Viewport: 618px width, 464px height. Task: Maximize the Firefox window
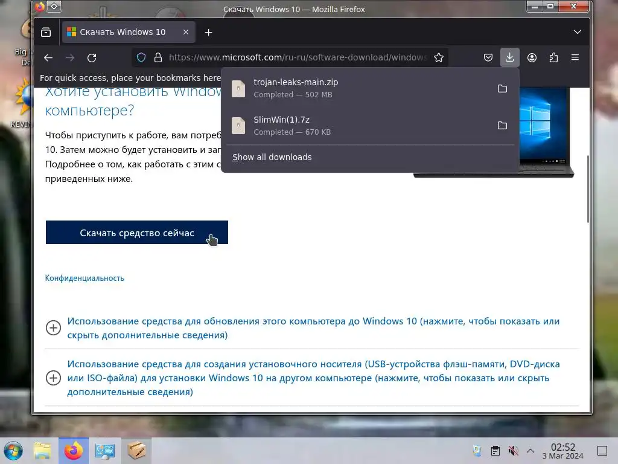tap(550, 6)
